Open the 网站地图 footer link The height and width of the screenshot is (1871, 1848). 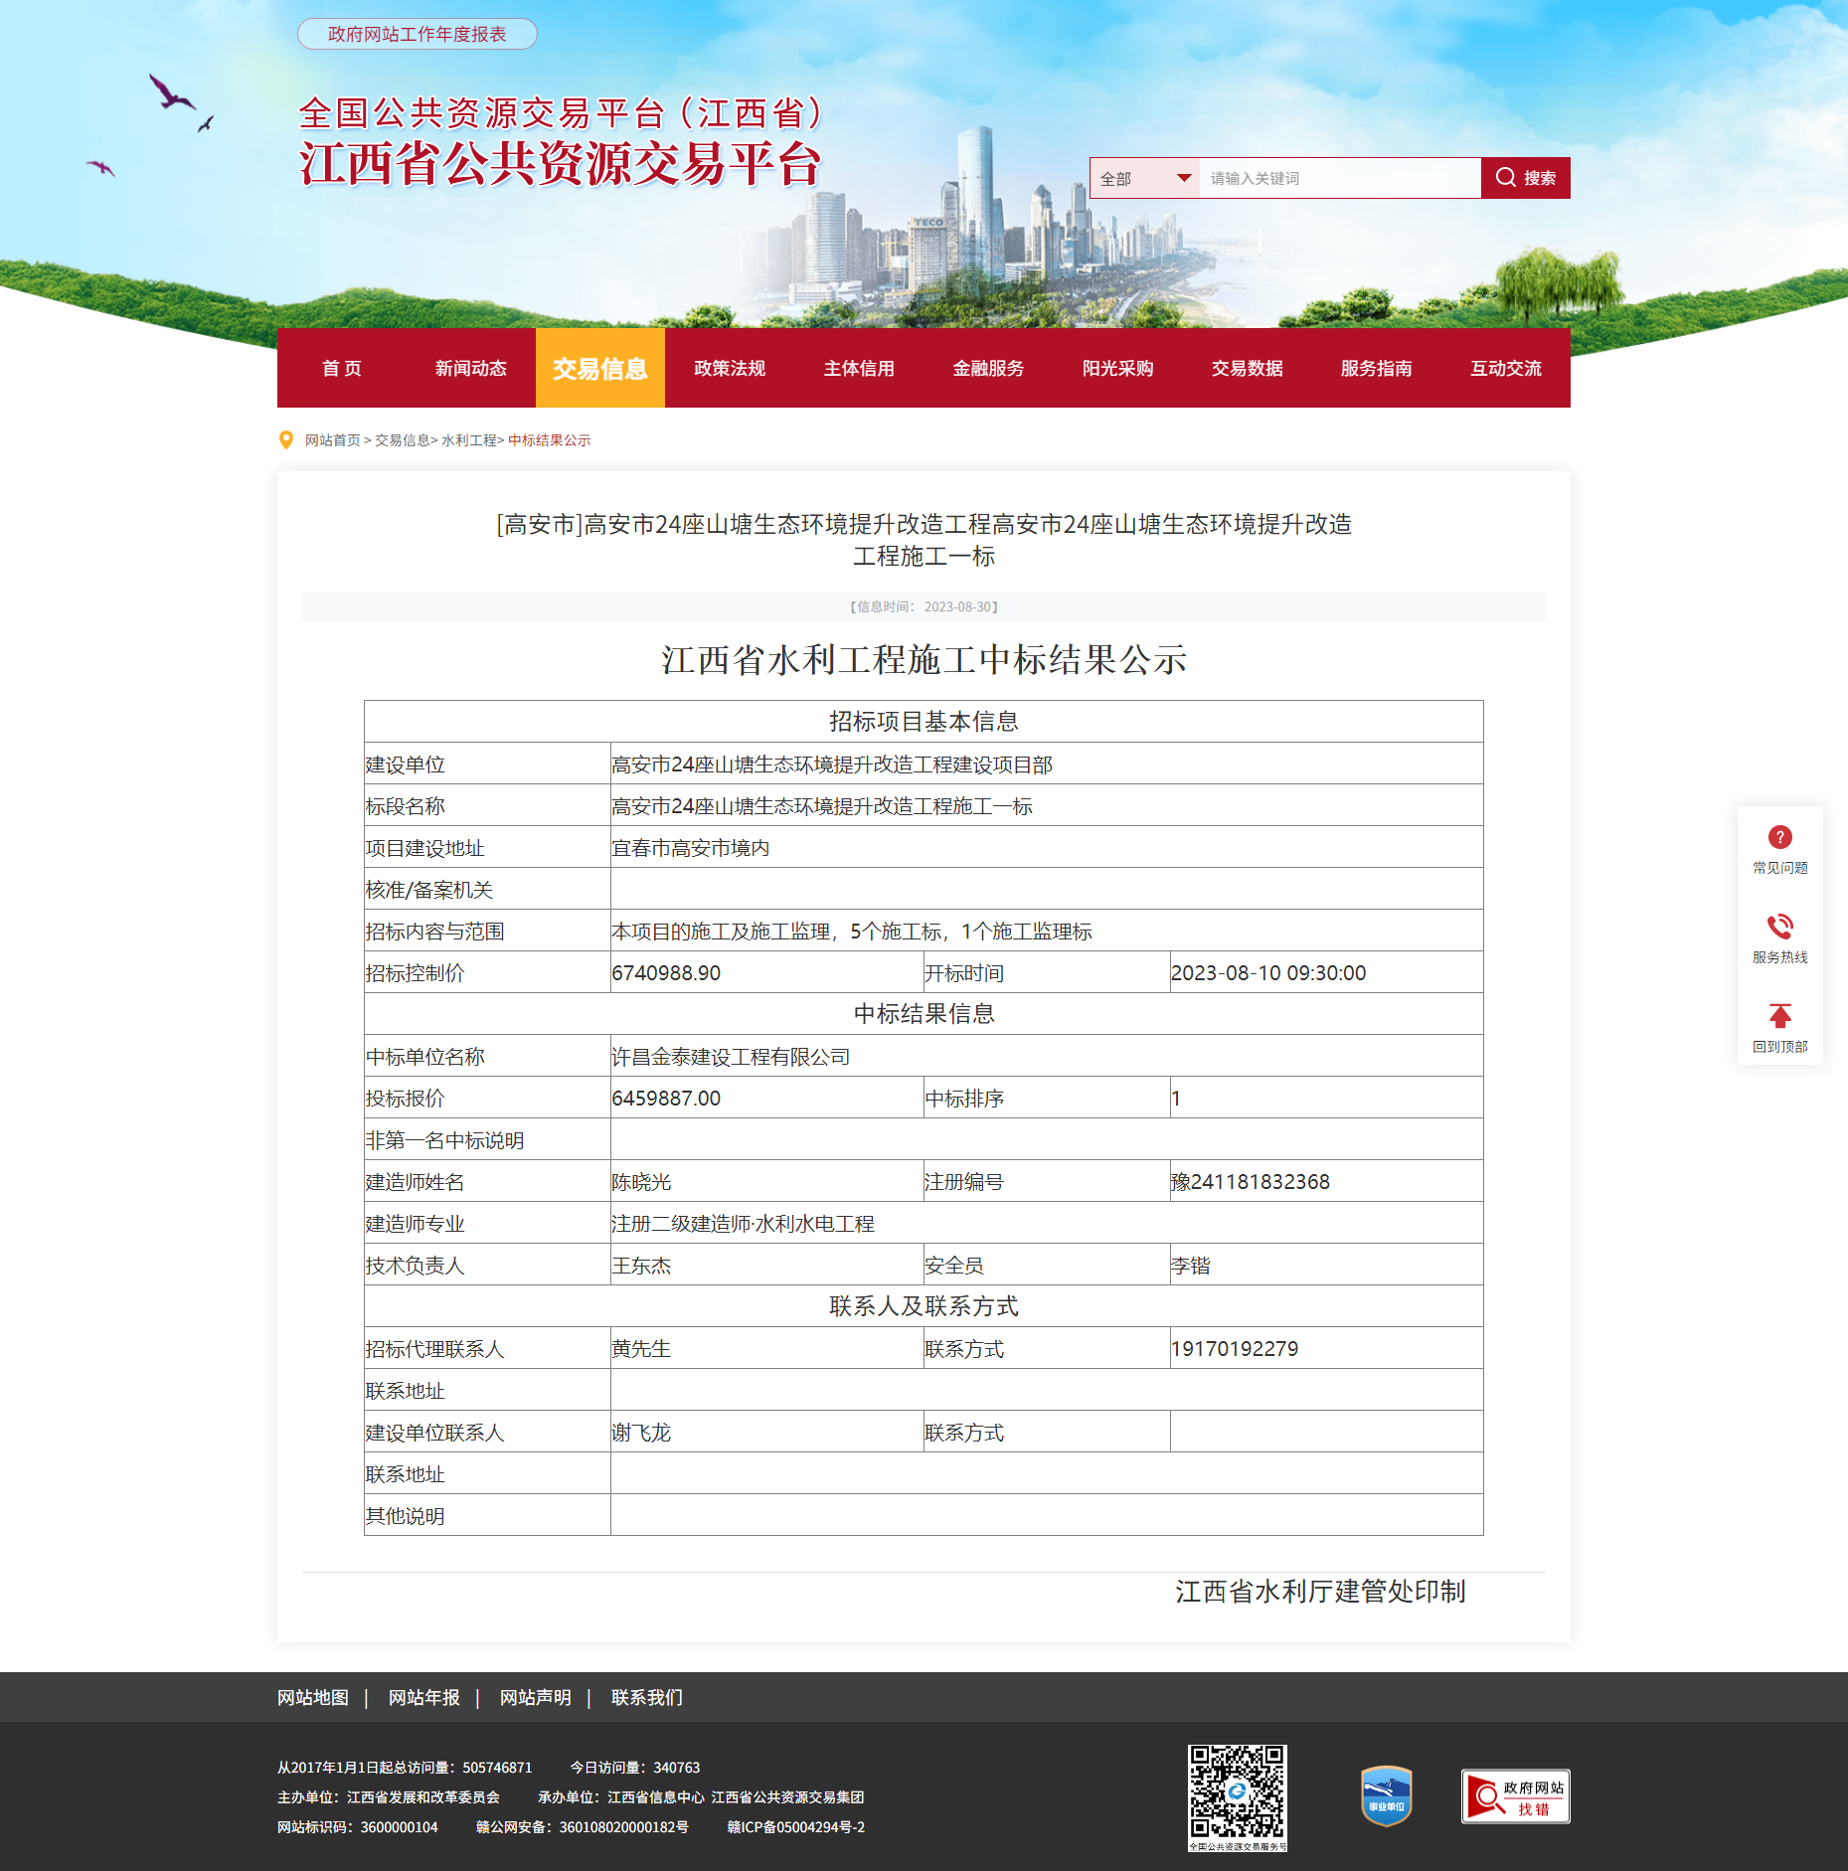tap(313, 1697)
